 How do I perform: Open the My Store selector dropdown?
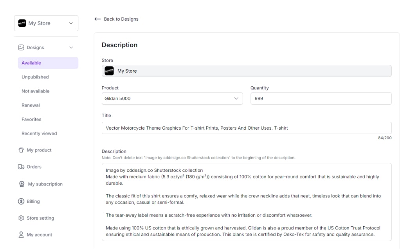tap(46, 23)
